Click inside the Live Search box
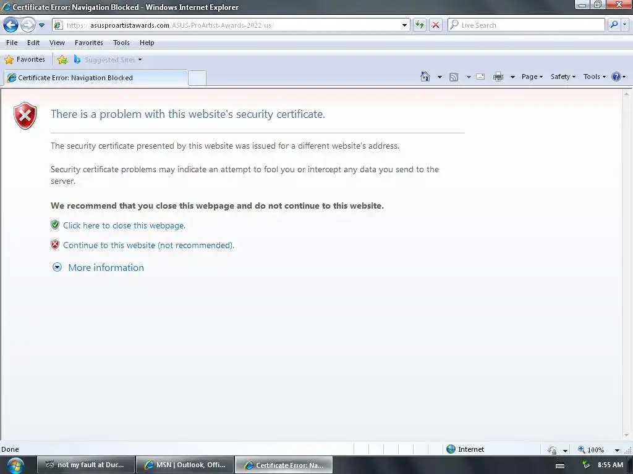The image size is (633, 474). click(x=526, y=25)
